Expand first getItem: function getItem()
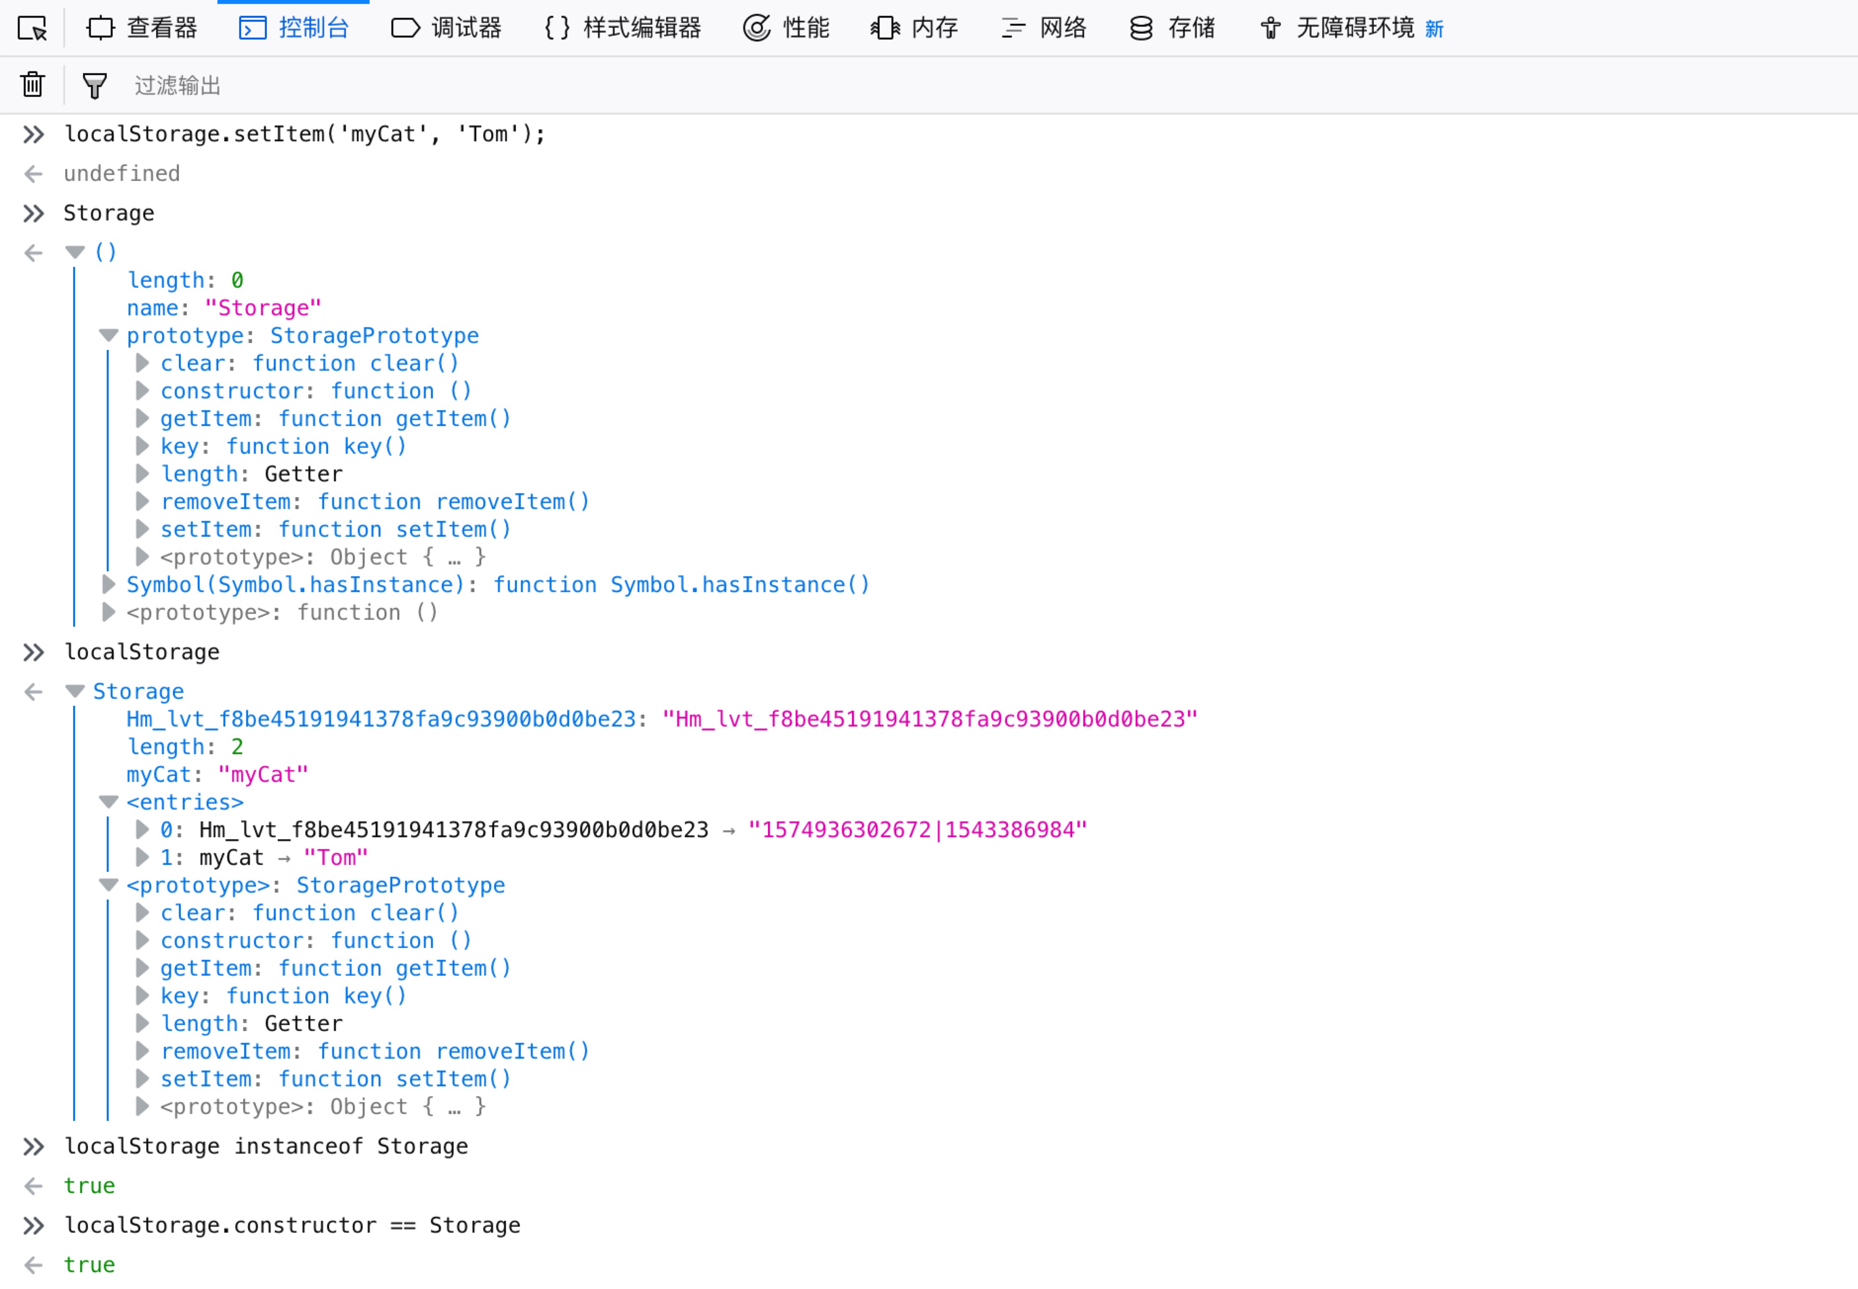 [142, 418]
